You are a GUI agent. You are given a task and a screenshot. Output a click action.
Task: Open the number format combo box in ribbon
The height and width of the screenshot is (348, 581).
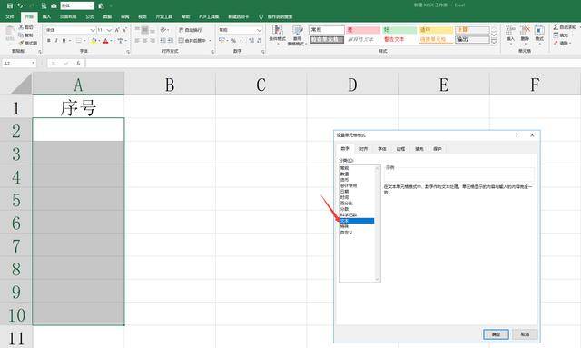[241, 30]
